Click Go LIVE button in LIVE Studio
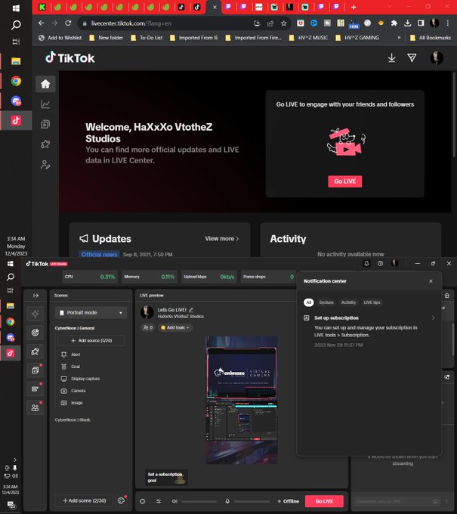Screen dimensions: 457x514 tap(324, 501)
